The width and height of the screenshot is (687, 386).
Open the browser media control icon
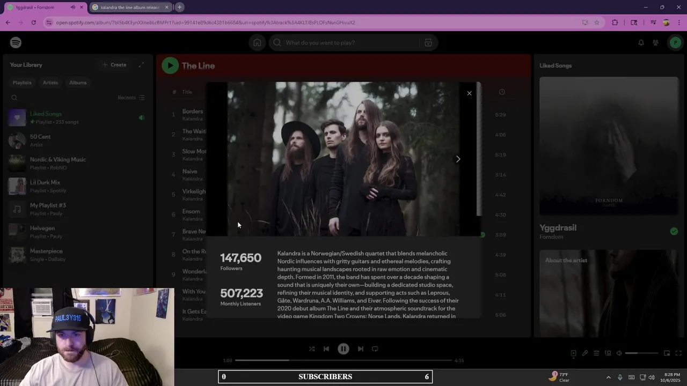[653, 23]
